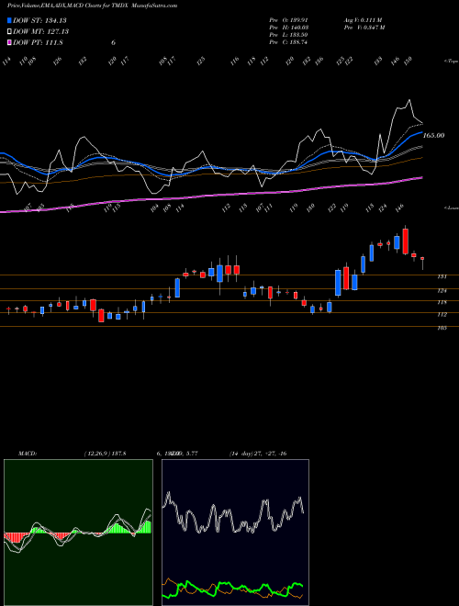Click the 'Pre O: 139.91' value
This screenshot has width=459, height=606.
(288, 20)
